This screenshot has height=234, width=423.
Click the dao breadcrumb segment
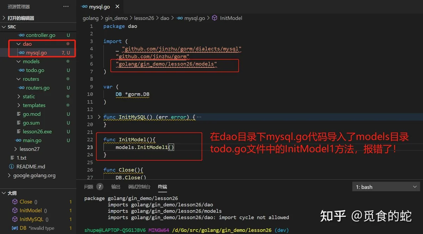pos(165,18)
